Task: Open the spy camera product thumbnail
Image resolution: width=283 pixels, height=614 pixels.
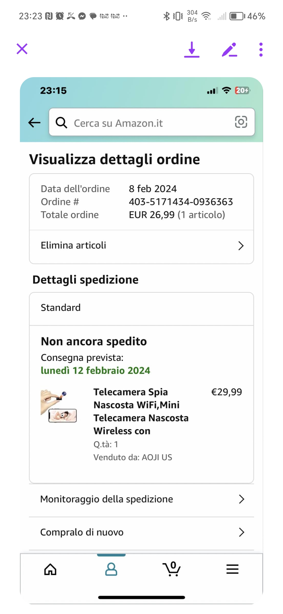Action: click(59, 406)
